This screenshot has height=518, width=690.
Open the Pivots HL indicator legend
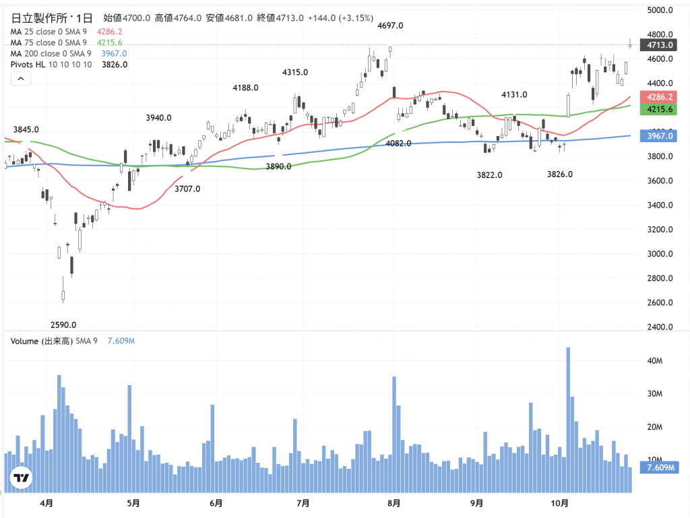[x=51, y=65]
